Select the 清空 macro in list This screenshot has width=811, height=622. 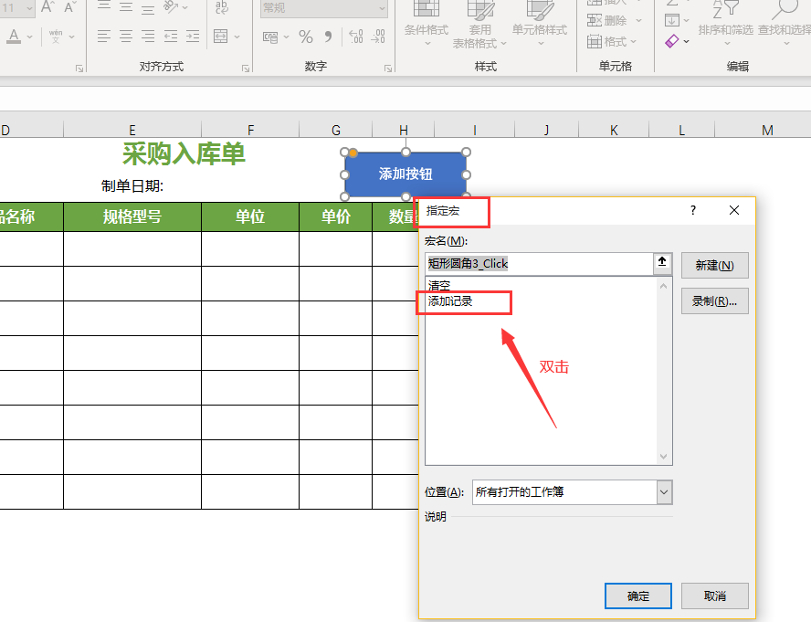pyautogui.click(x=439, y=285)
